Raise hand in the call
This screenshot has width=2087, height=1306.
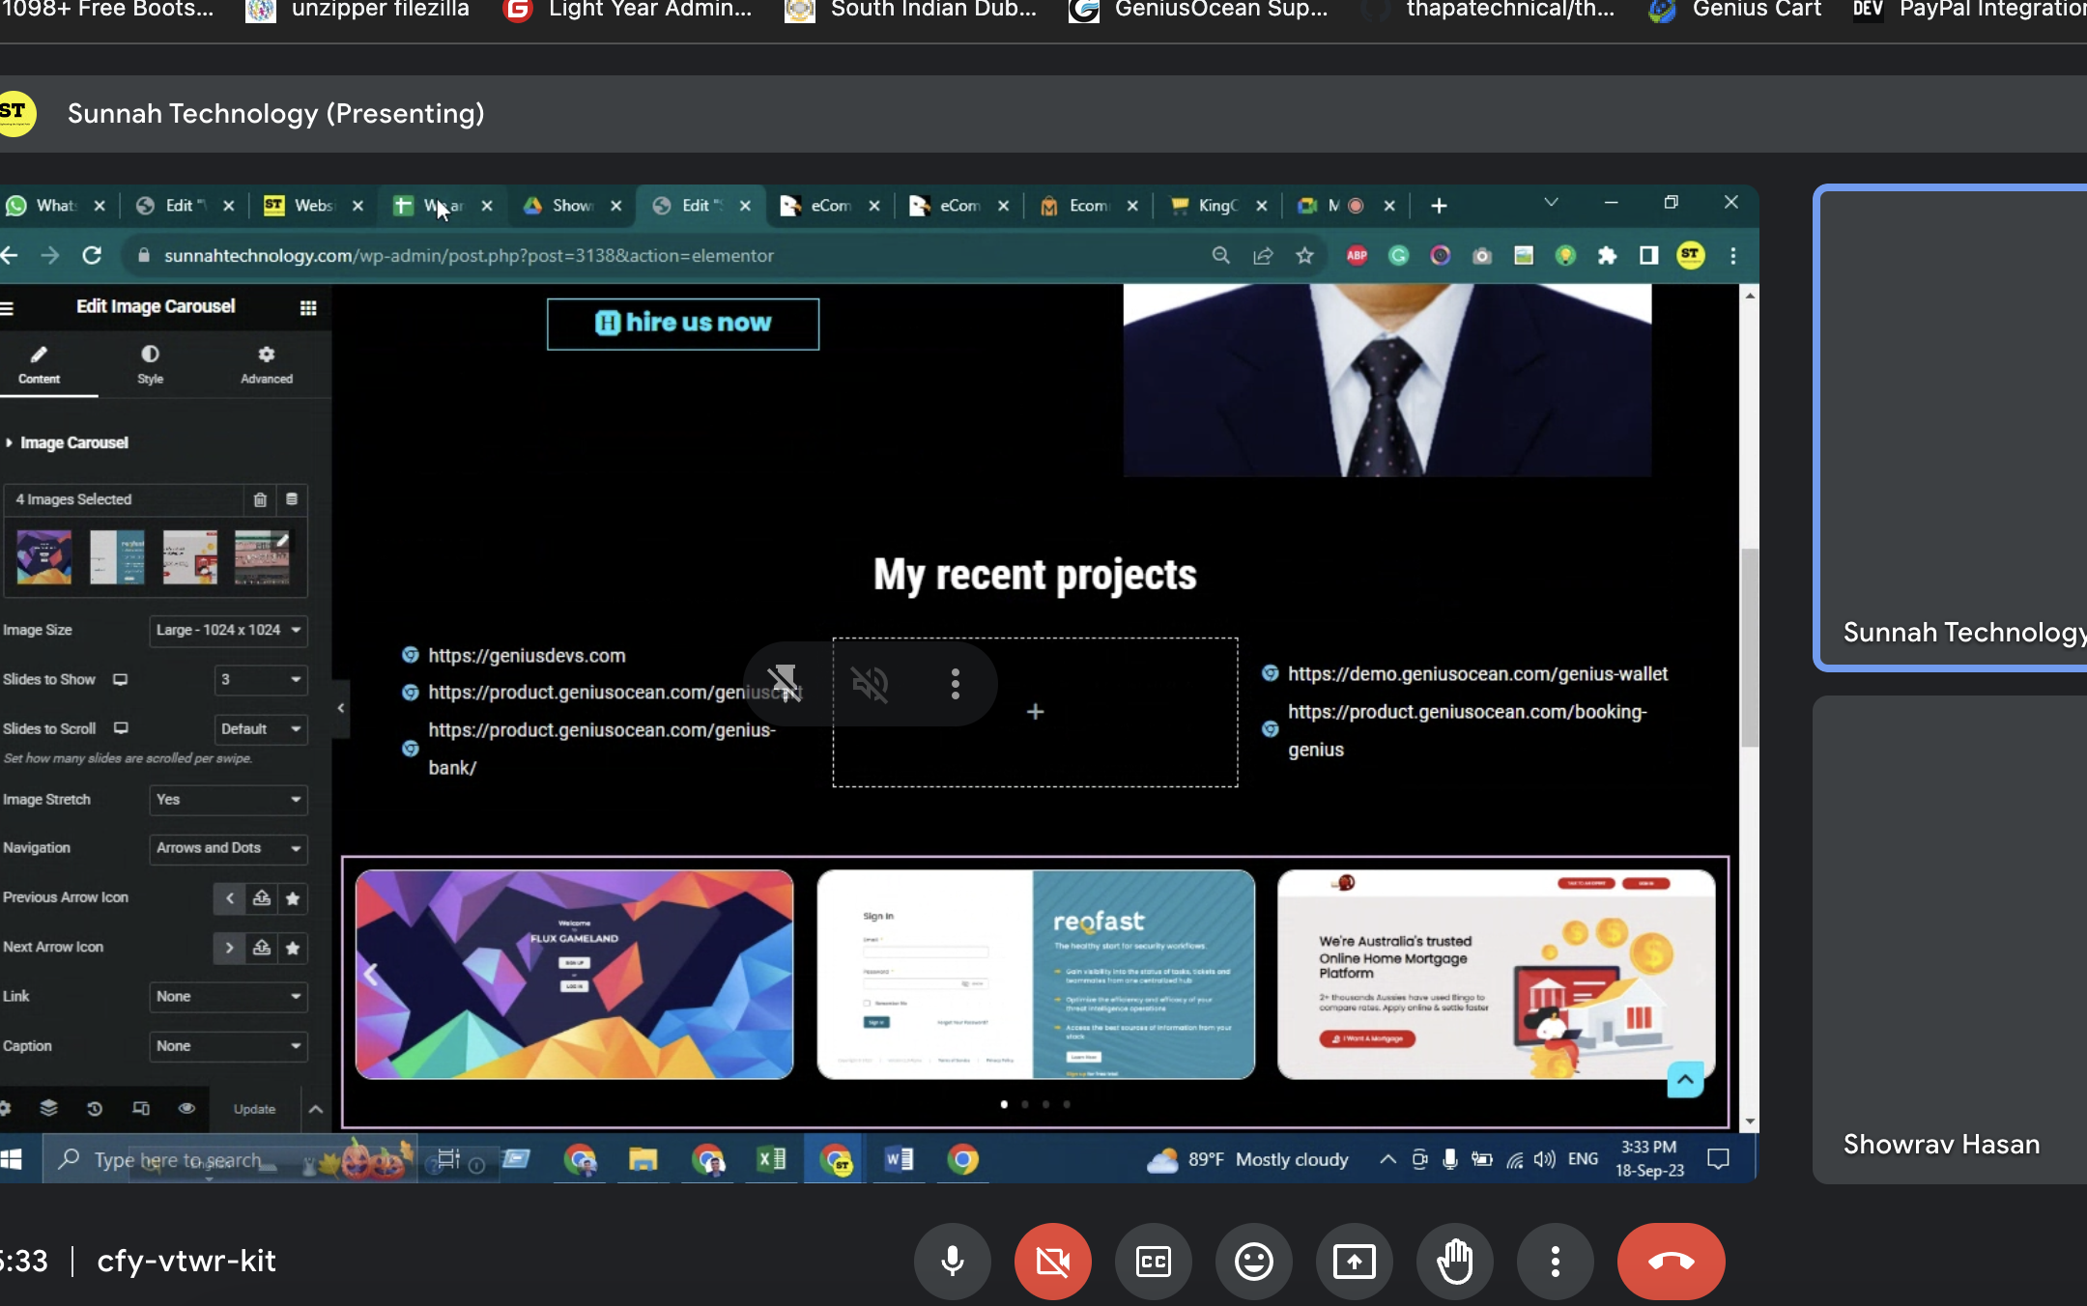[x=1454, y=1262]
